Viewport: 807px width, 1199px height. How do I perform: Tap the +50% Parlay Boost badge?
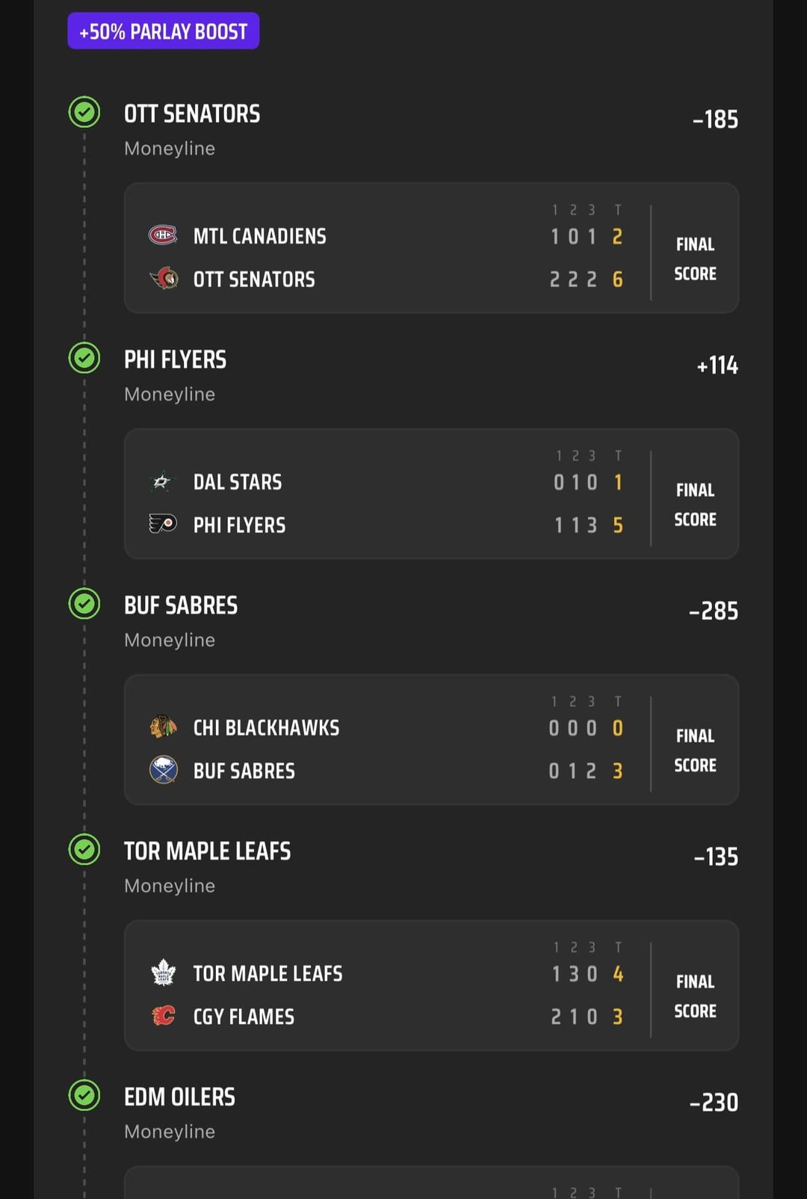[164, 31]
